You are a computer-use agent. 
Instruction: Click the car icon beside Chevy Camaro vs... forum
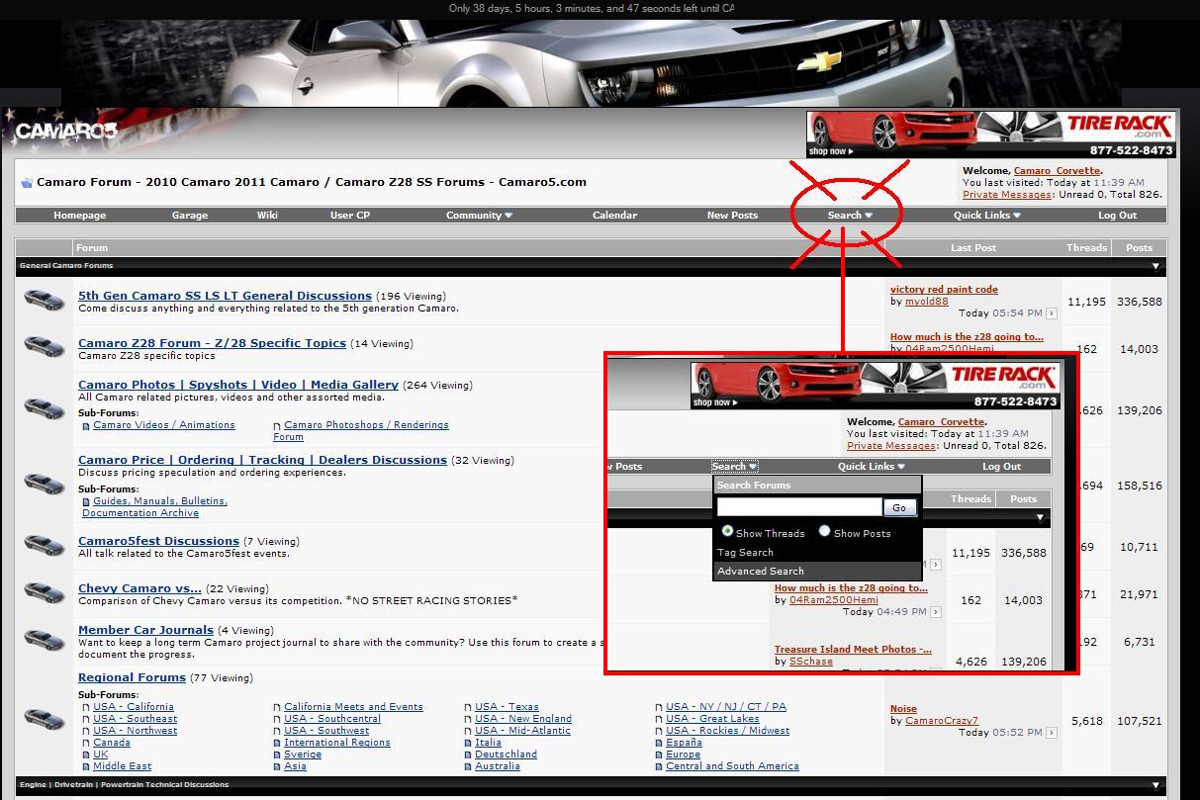coord(43,593)
